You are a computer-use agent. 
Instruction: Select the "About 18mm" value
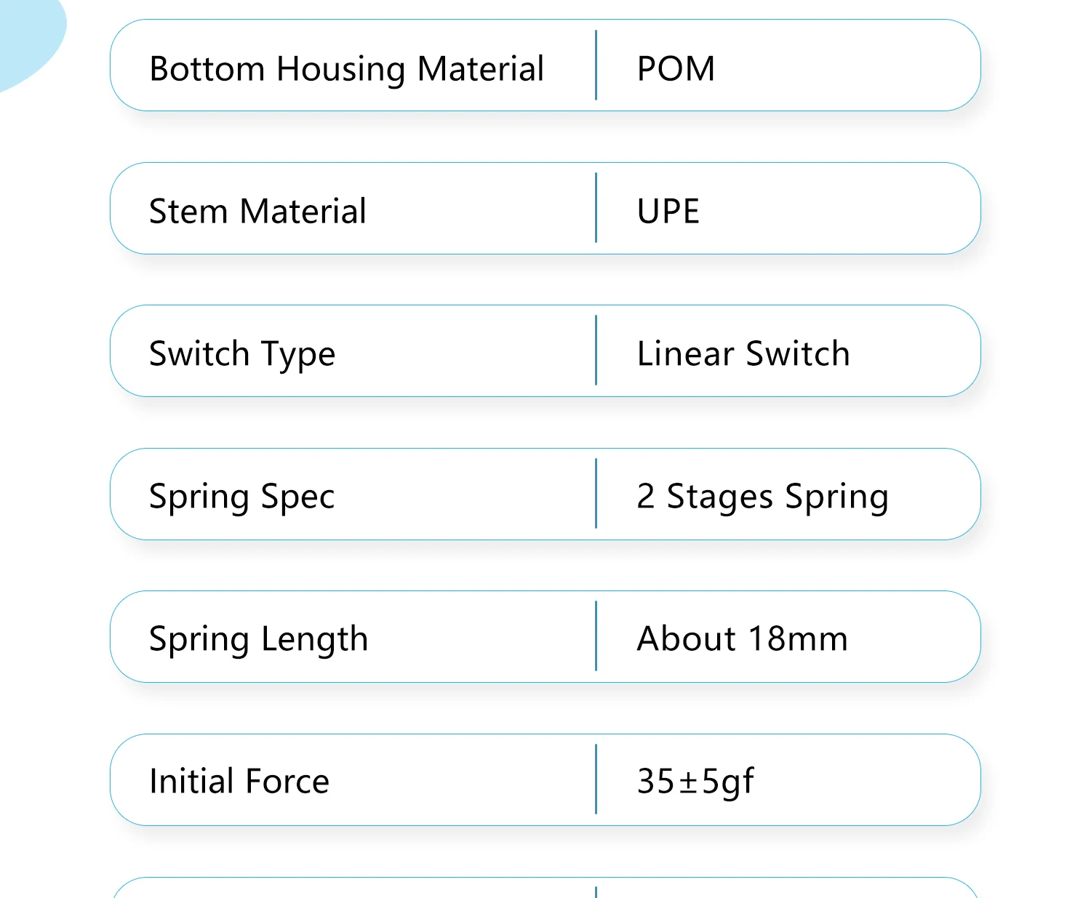coord(742,639)
